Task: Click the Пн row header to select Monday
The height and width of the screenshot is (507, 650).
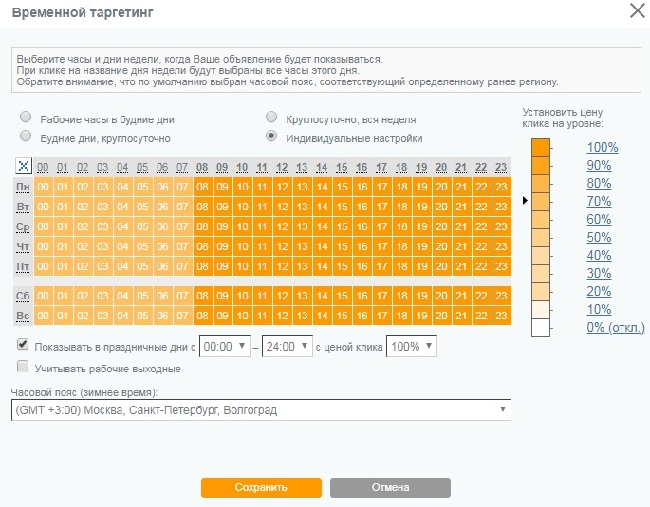Action: click(x=24, y=186)
